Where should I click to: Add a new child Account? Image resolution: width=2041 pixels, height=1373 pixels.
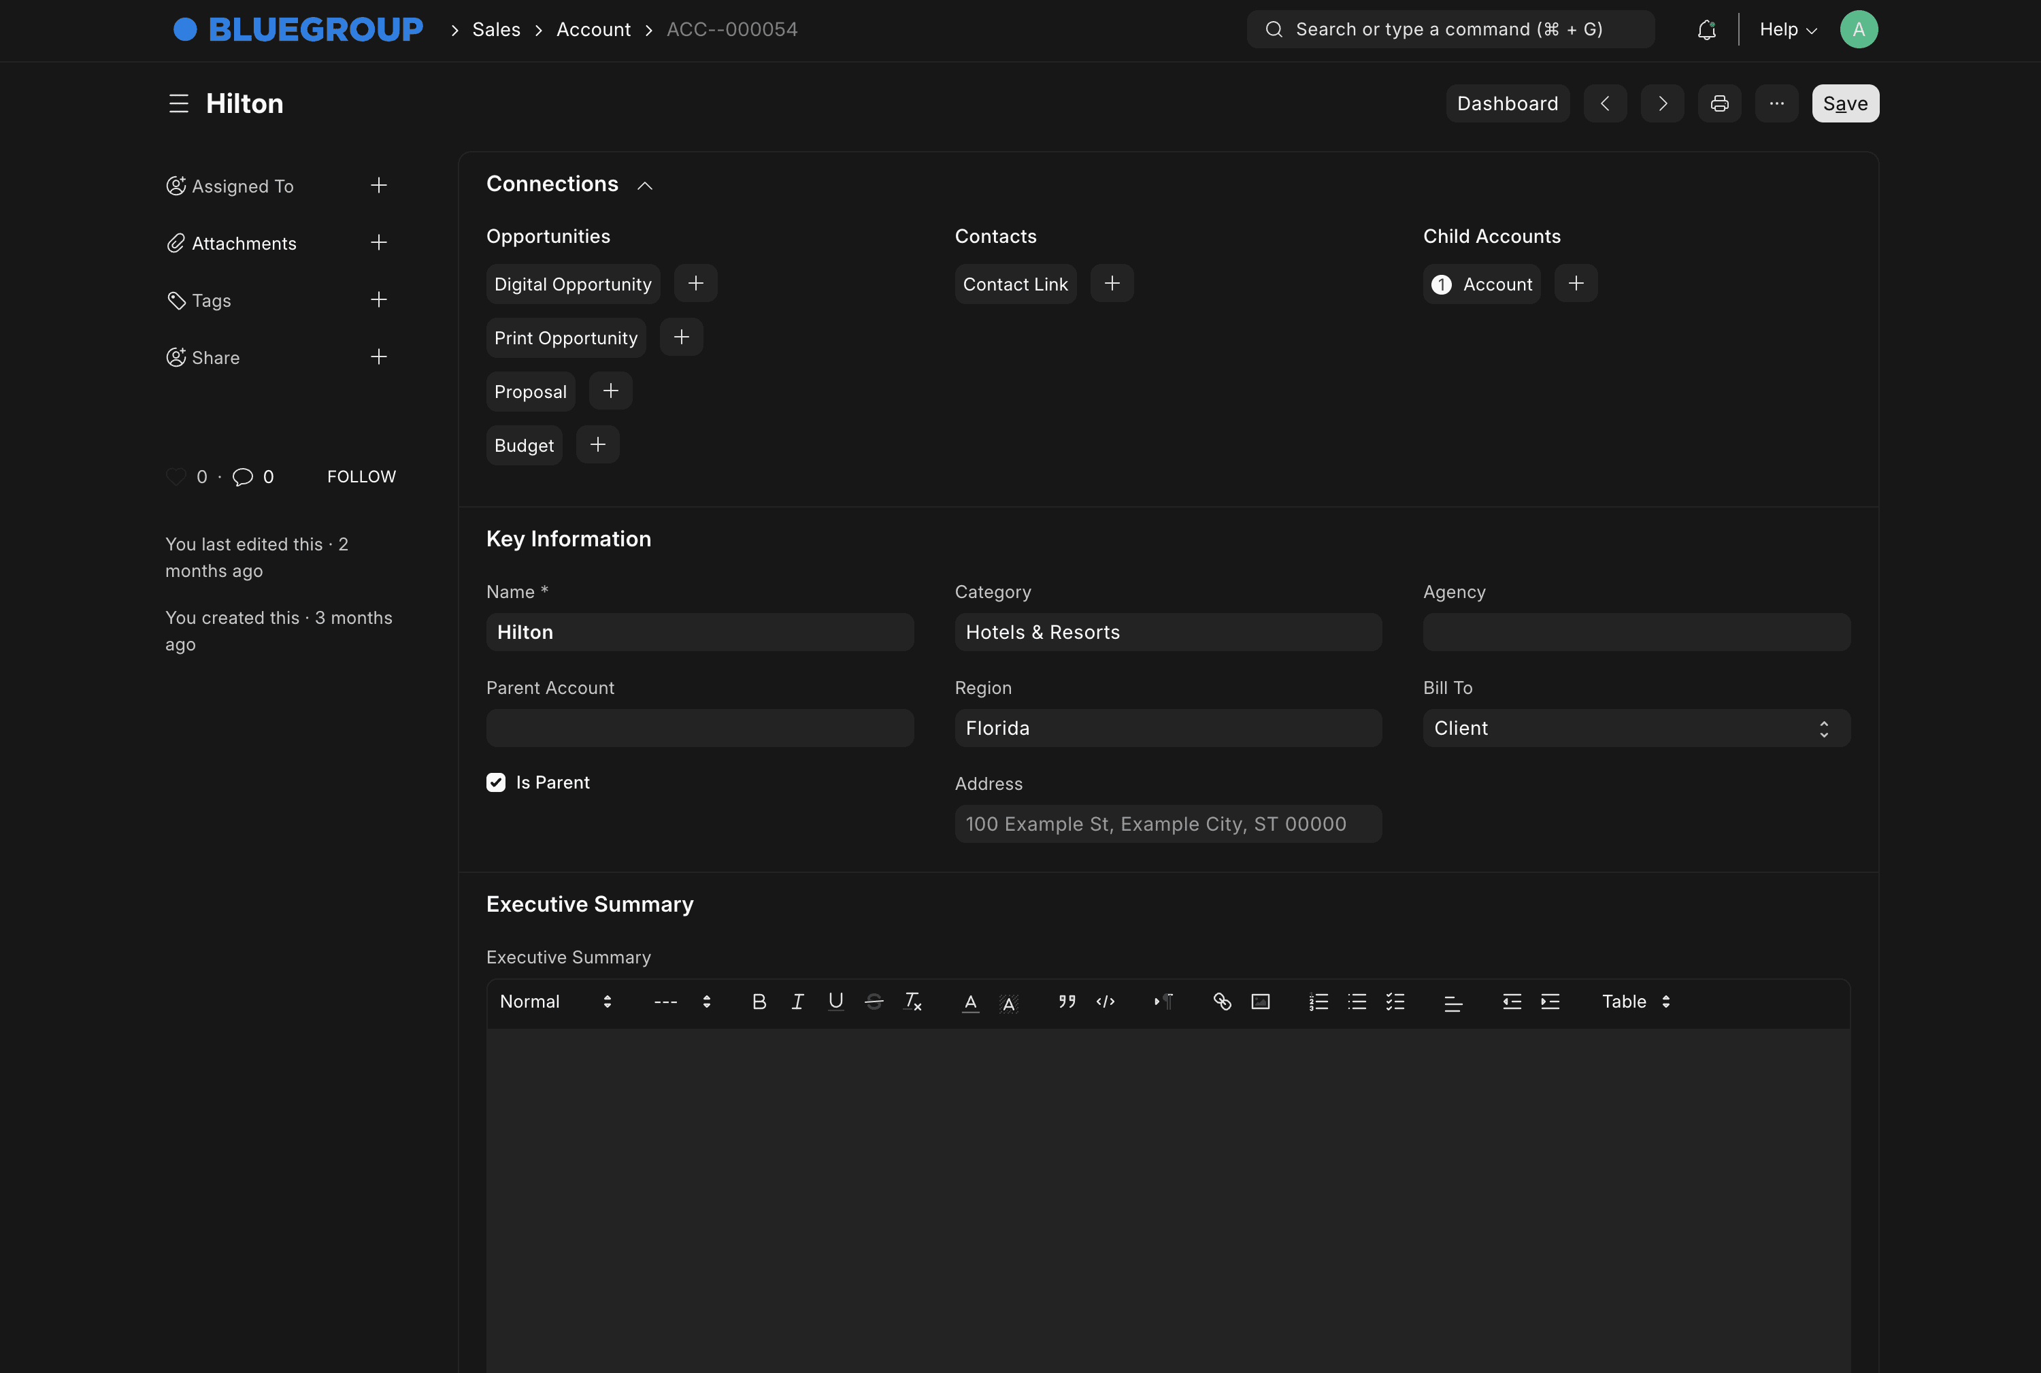click(1576, 284)
